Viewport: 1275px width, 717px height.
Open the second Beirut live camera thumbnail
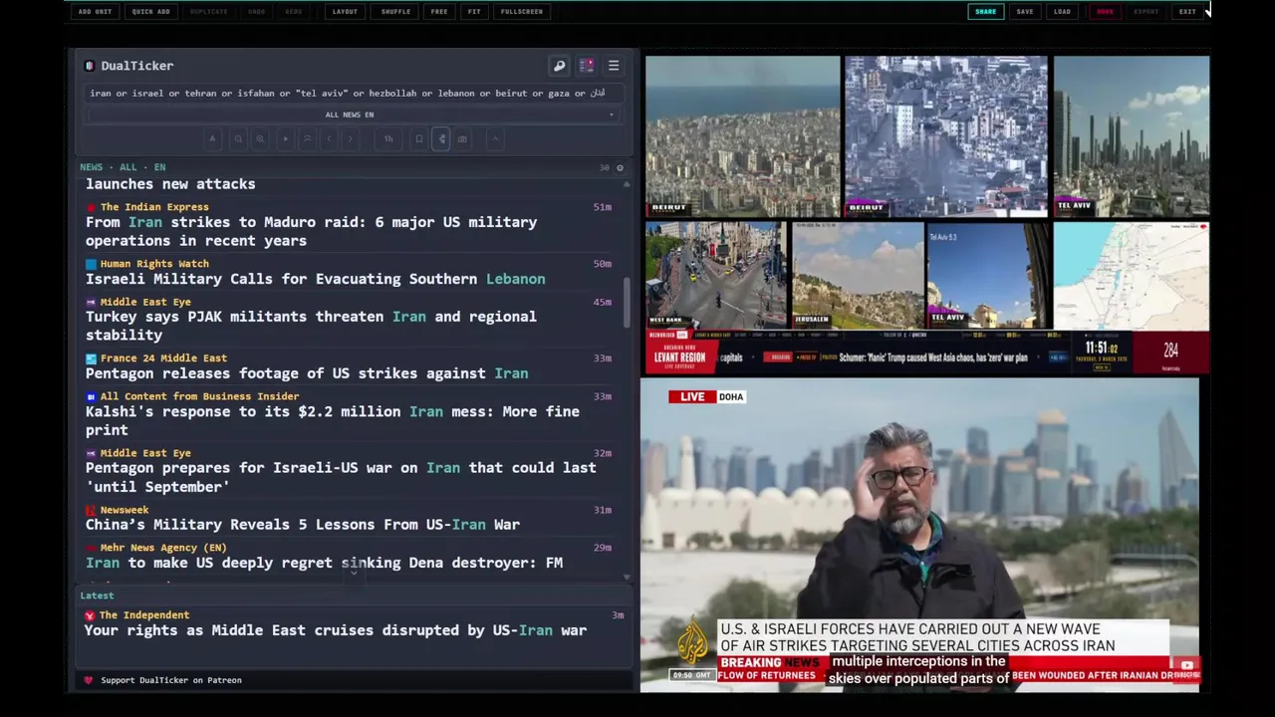[x=945, y=136]
